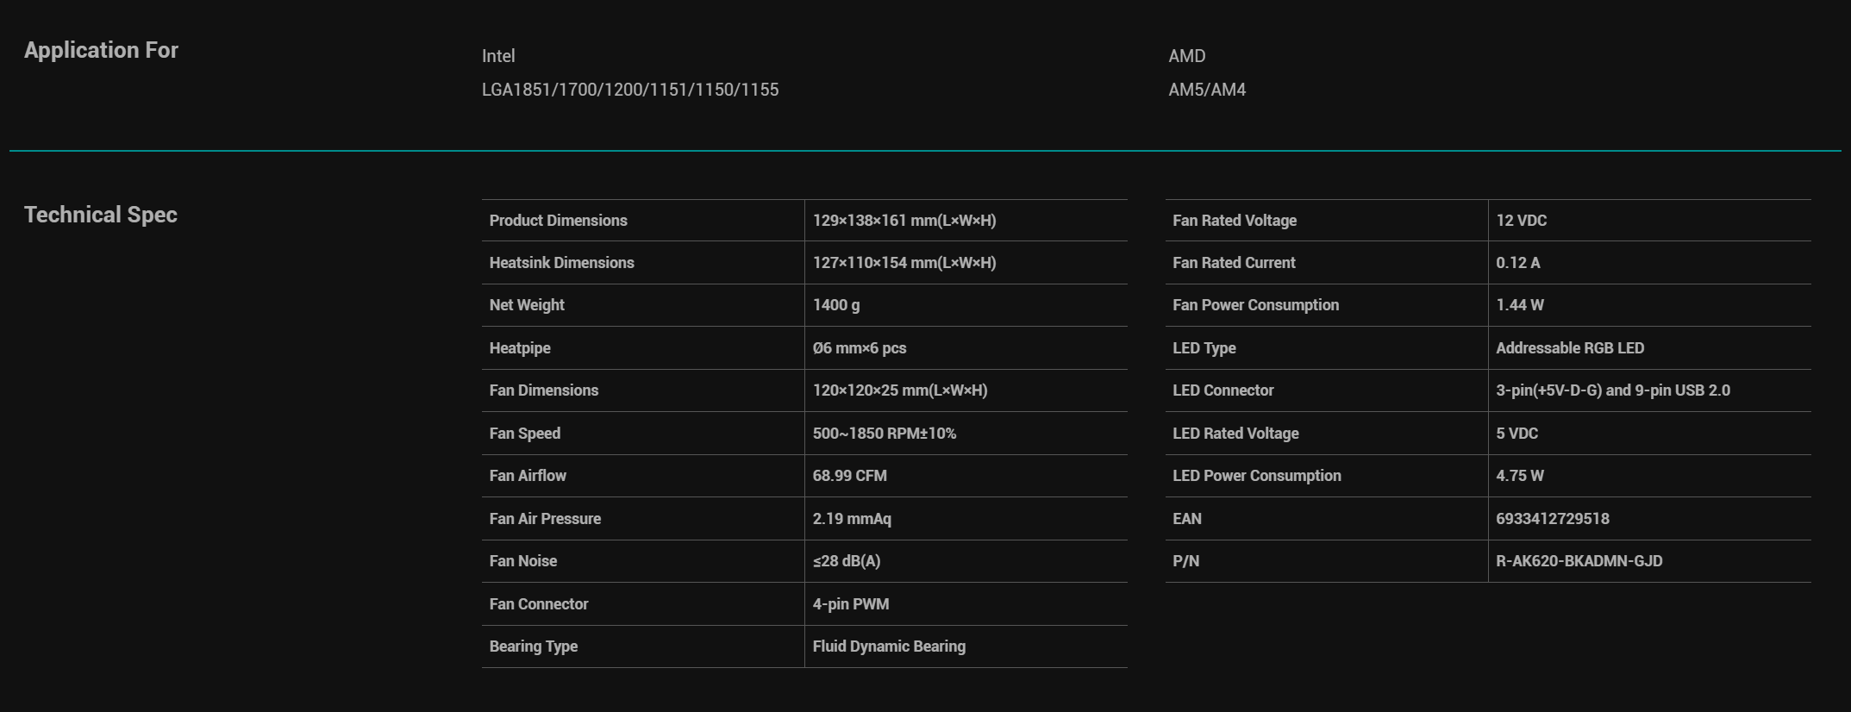Image resolution: width=1851 pixels, height=712 pixels.
Task: Select the Addressable RGB LED value
Action: [x=1570, y=348]
